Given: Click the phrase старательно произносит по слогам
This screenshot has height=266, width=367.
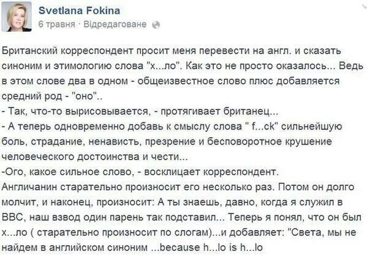Looking at the screenshot, I should coord(123,232).
